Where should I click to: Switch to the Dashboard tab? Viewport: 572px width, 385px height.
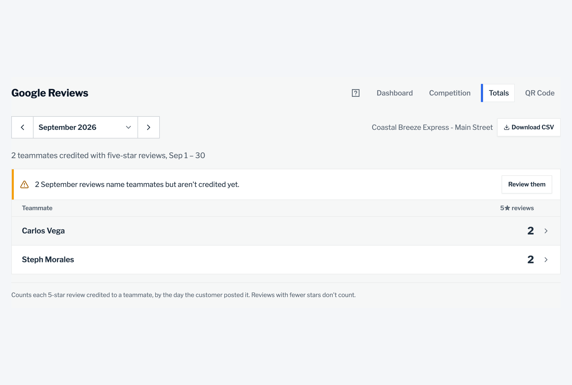pyautogui.click(x=395, y=93)
